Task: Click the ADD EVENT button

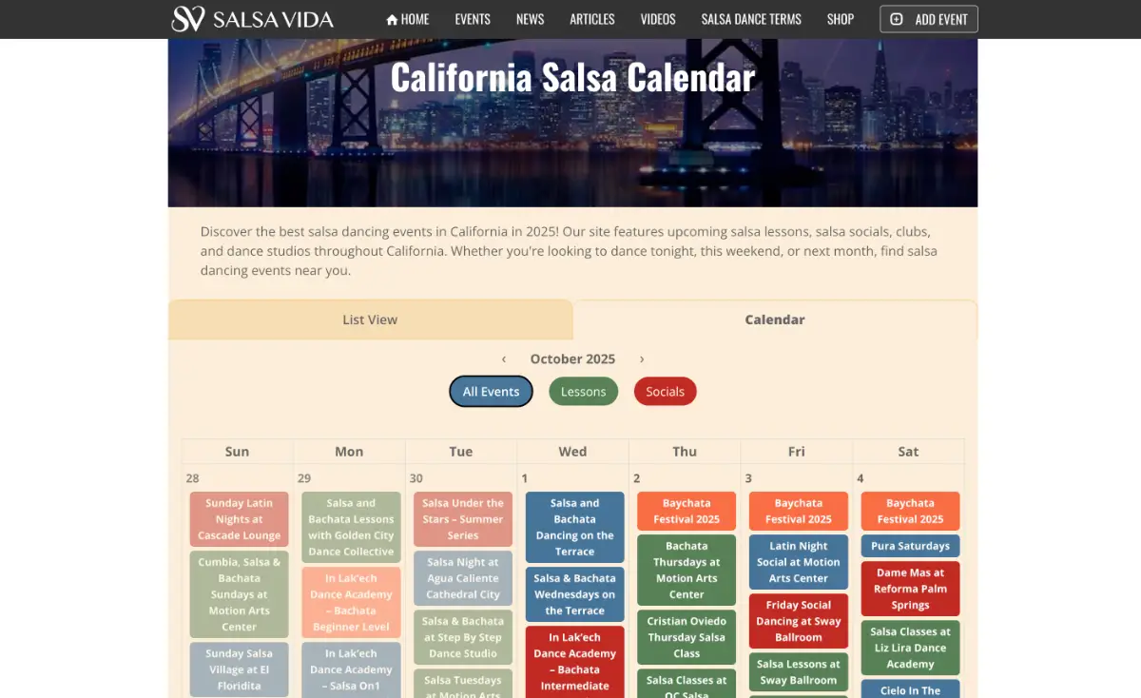Action: pyautogui.click(x=928, y=18)
